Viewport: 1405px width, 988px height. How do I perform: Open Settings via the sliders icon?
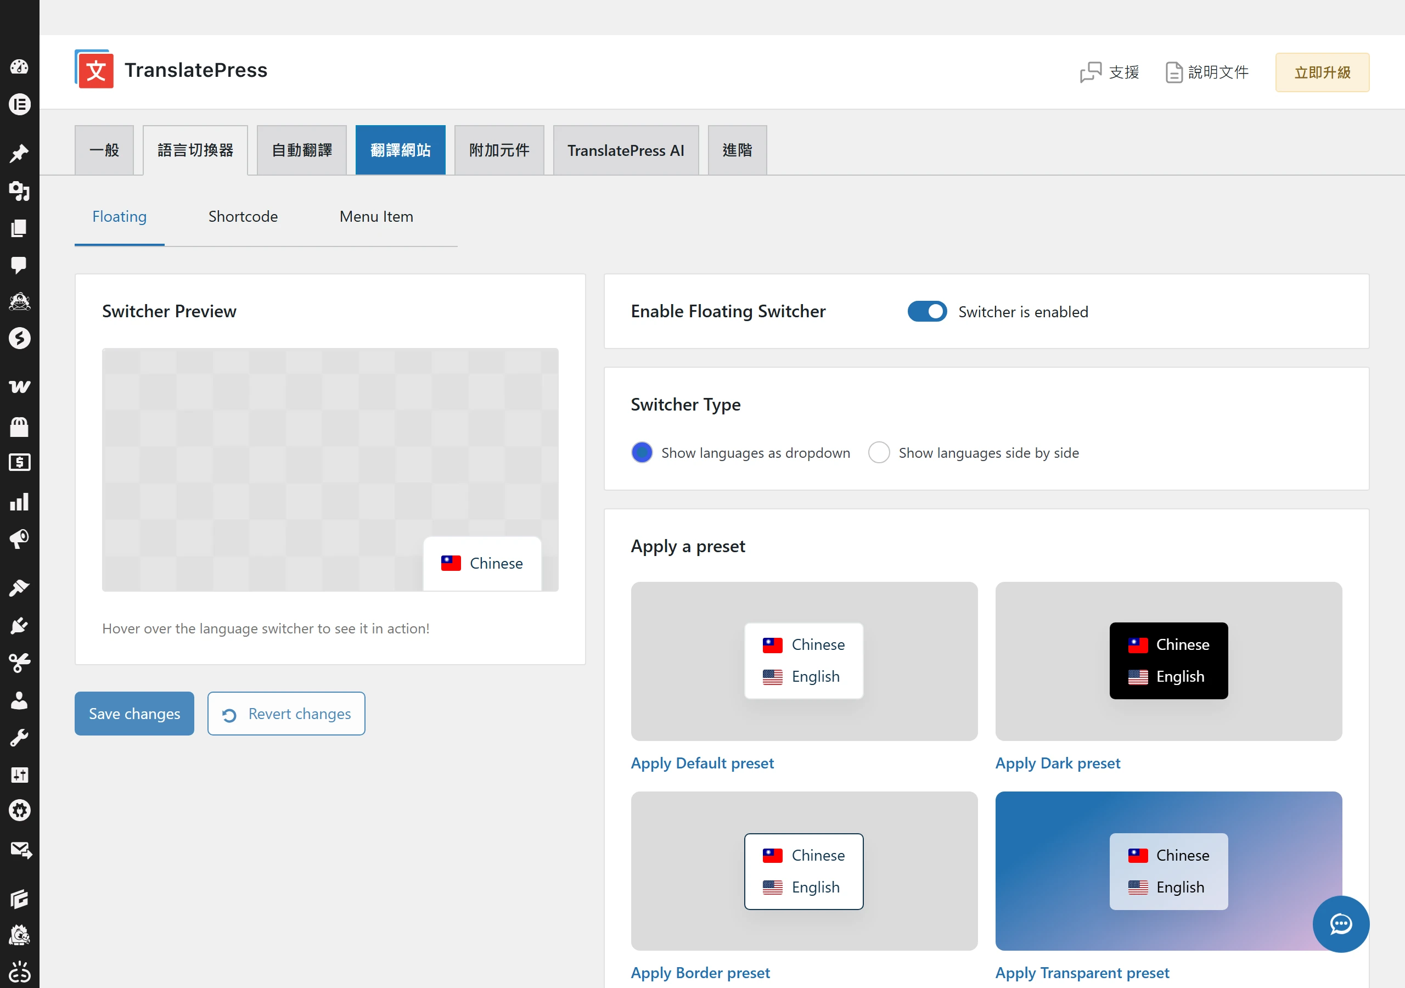pos(20,775)
